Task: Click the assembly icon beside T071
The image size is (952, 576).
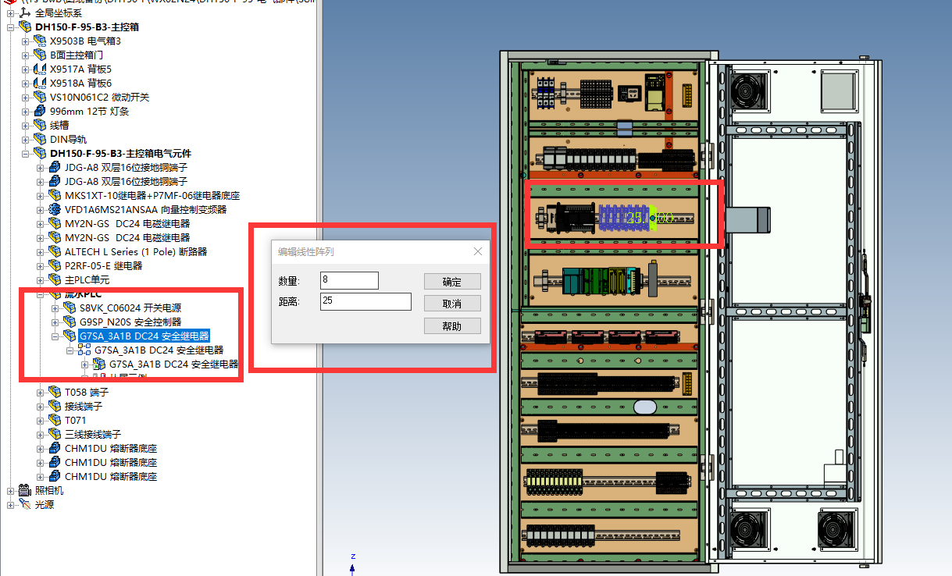Action: [x=54, y=420]
